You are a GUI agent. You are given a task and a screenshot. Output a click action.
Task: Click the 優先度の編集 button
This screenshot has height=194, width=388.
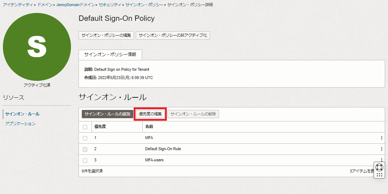pos(150,114)
